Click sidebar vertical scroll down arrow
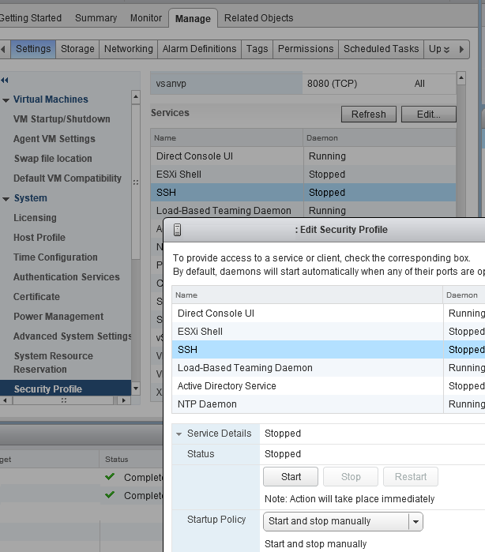The height and width of the screenshot is (552, 485). pyautogui.click(x=136, y=389)
